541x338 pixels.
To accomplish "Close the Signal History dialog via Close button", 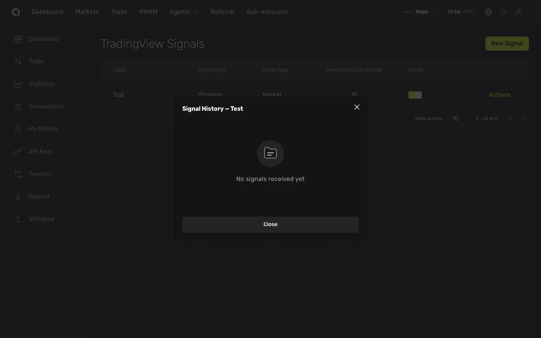I will click(x=270, y=224).
